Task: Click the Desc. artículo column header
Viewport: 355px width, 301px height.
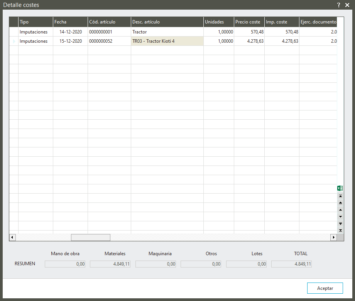Action: click(167, 22)
